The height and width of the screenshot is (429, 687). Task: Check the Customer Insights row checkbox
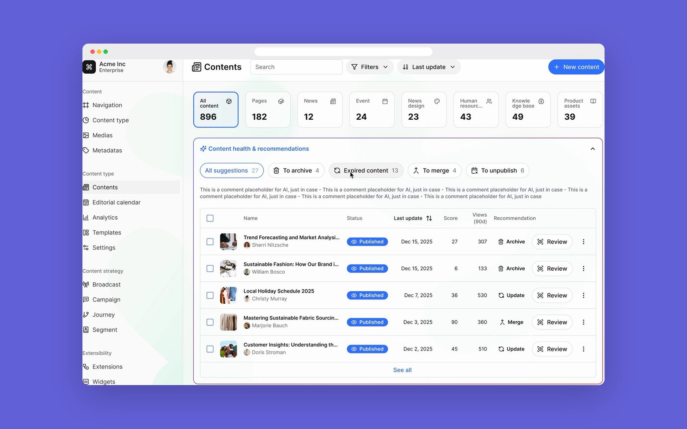210,349
